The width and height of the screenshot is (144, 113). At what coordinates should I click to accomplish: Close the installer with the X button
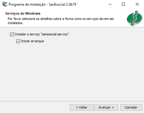137,4
